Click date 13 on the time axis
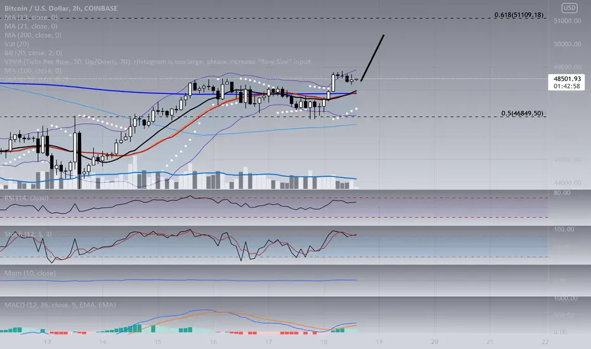Screen dimensions: 591x349 pos(47,342)
